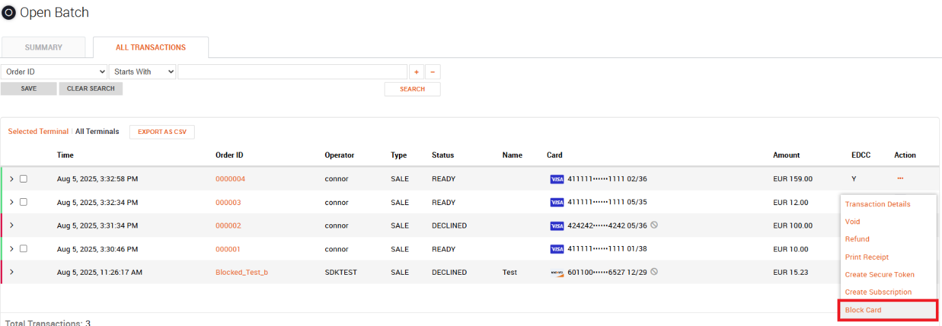Click the Search button
This screenshot has width=942, height=326.
(x=413, y=90)
